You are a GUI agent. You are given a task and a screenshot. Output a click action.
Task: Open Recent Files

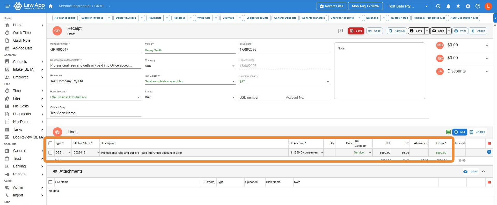click(x=331, y=6)
